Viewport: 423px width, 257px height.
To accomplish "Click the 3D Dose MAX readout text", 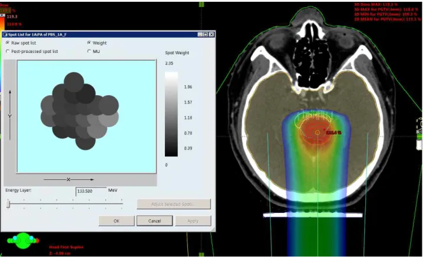I will pos(376,5).
